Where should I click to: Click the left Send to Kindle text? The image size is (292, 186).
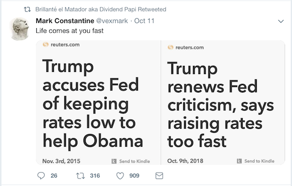point(134,161)
